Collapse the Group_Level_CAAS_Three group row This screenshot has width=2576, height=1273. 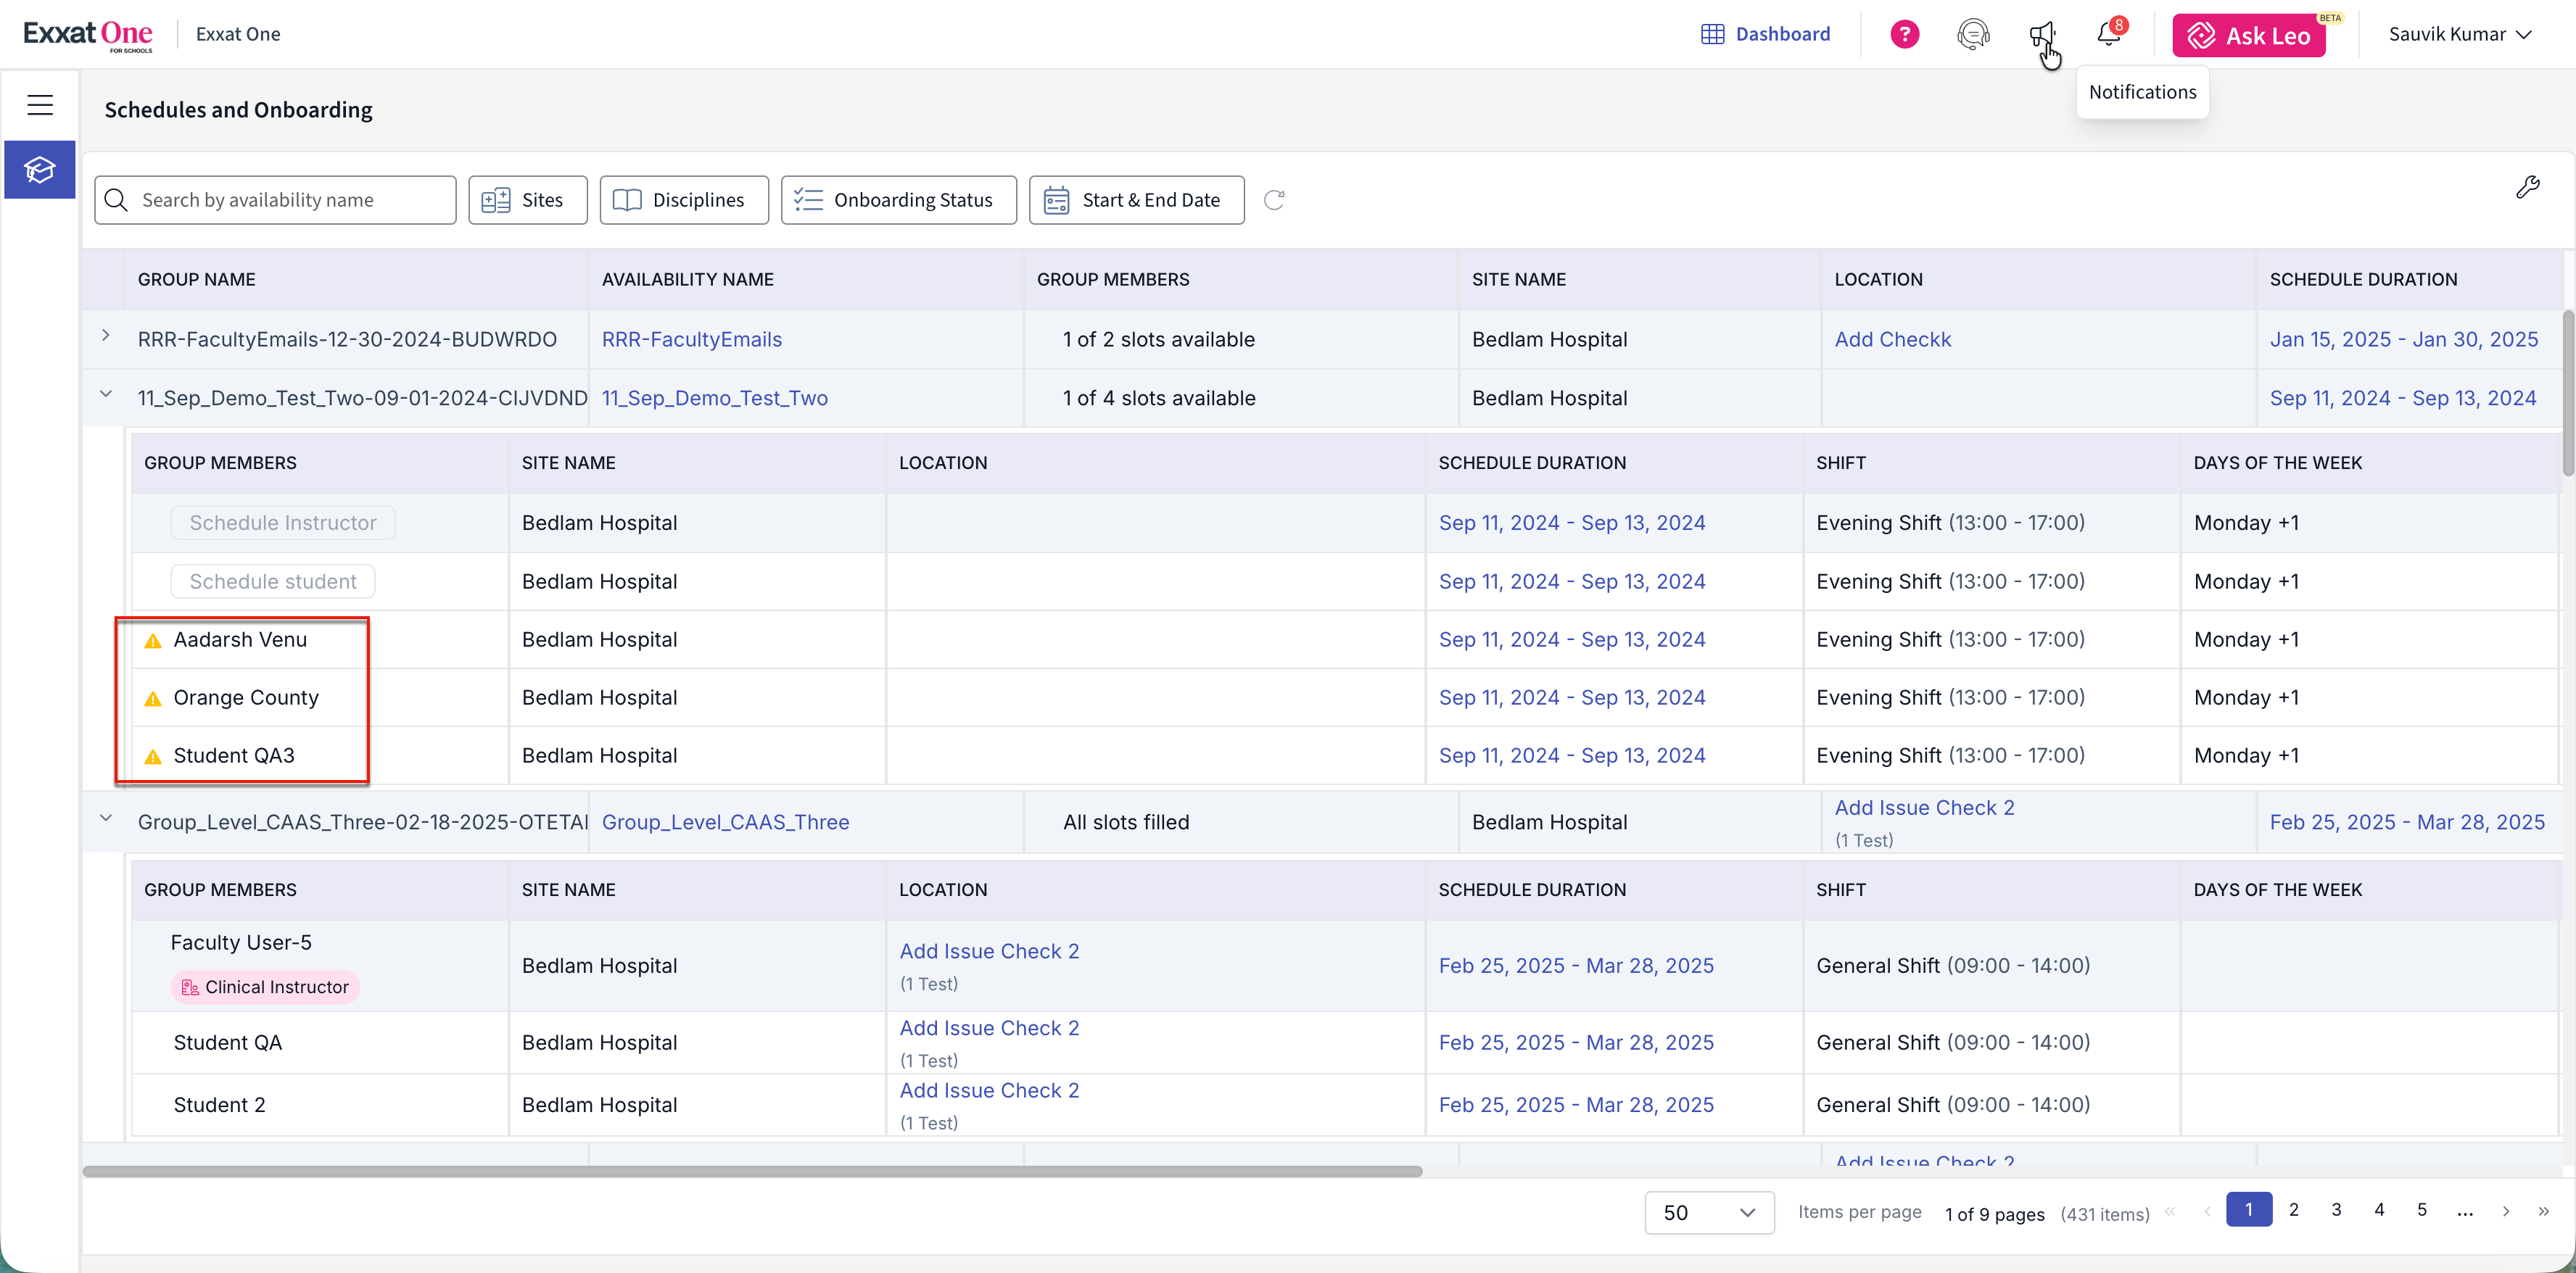[105, 818]
